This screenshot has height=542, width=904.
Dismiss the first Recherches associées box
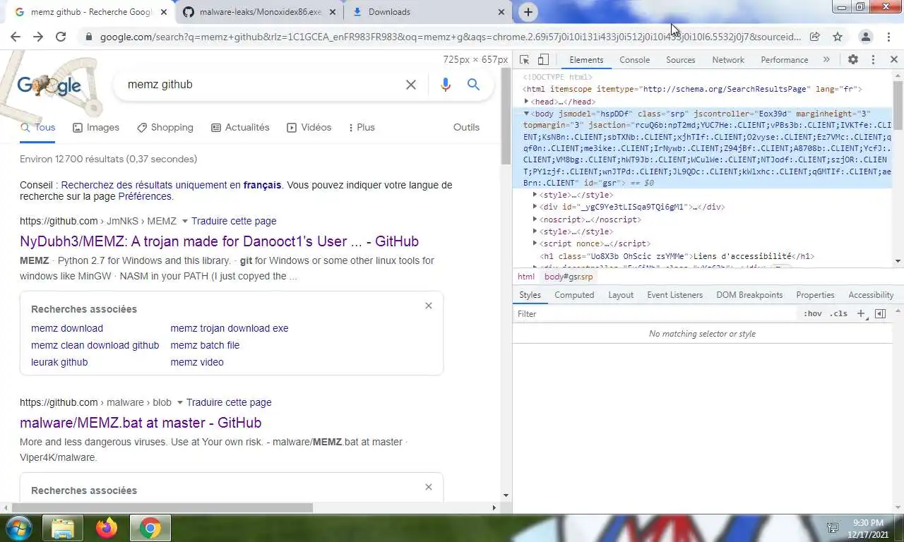[428, 306]
